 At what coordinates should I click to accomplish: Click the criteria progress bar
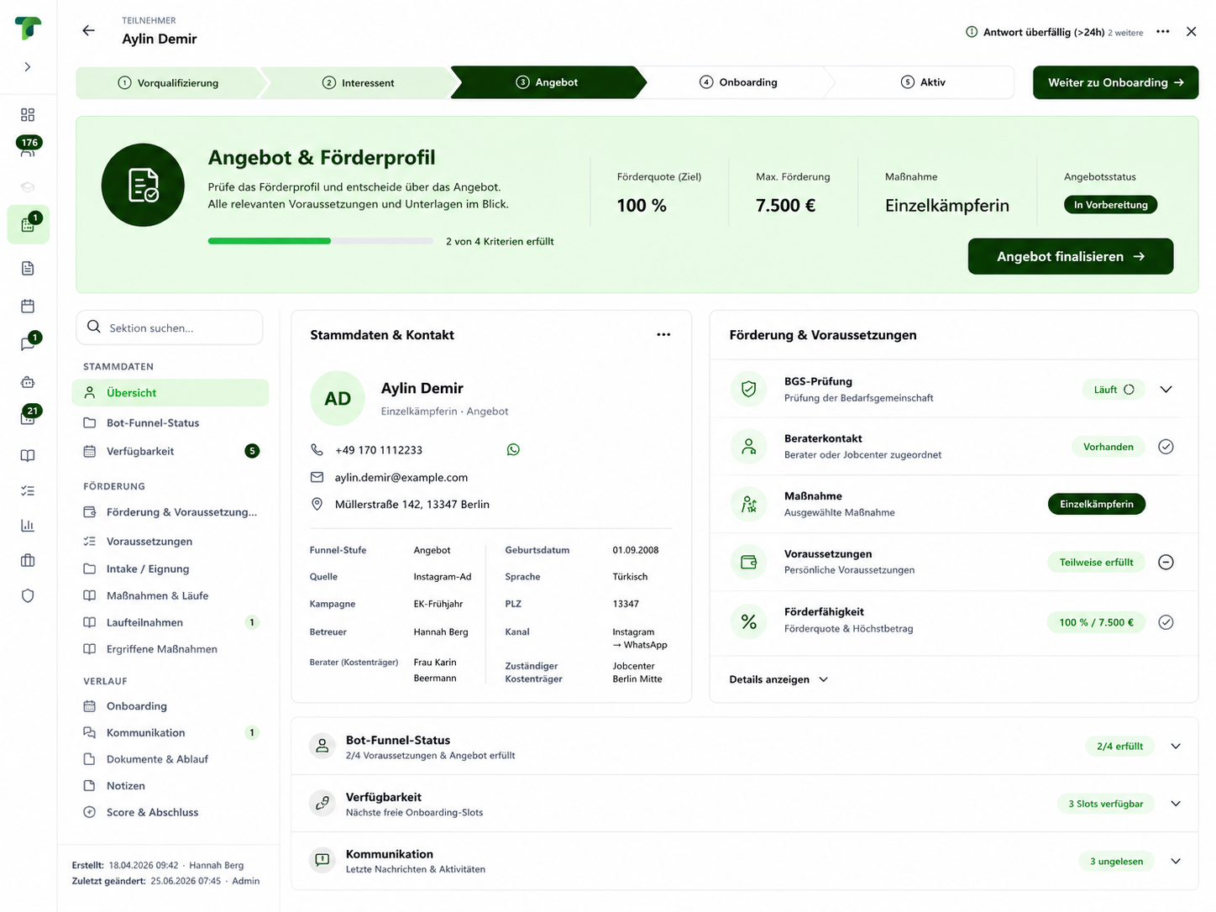tap(320, 241)
